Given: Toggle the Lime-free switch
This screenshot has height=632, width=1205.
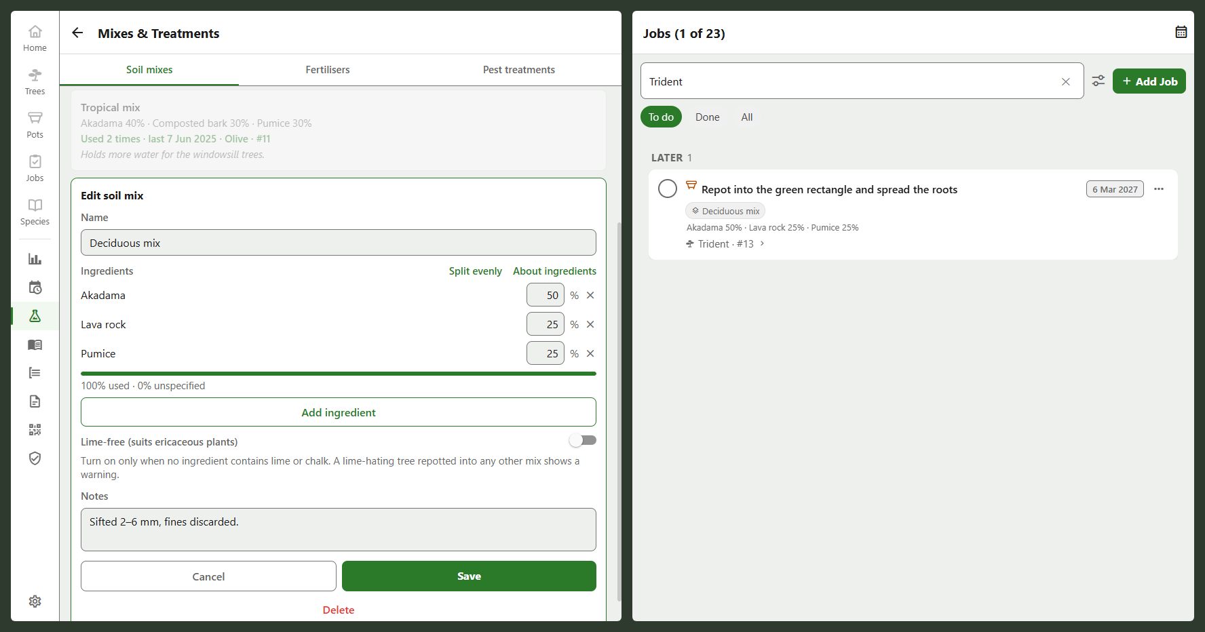Looking at the screenshot, I should pos(582,441).
